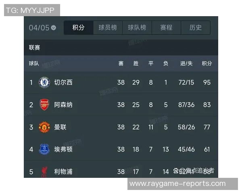Click the Liverpool club crest icon
This screenshot has height=194, width=242.
pyautogui.click(x=44, y=171)
